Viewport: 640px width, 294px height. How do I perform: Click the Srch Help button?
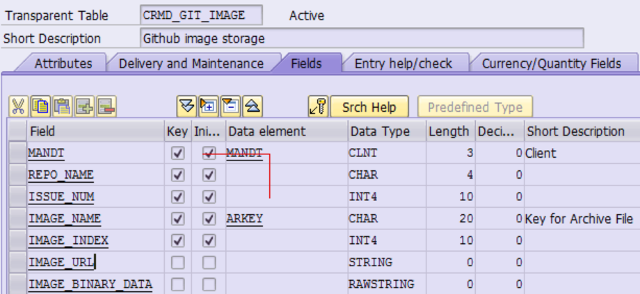point(369,107)
